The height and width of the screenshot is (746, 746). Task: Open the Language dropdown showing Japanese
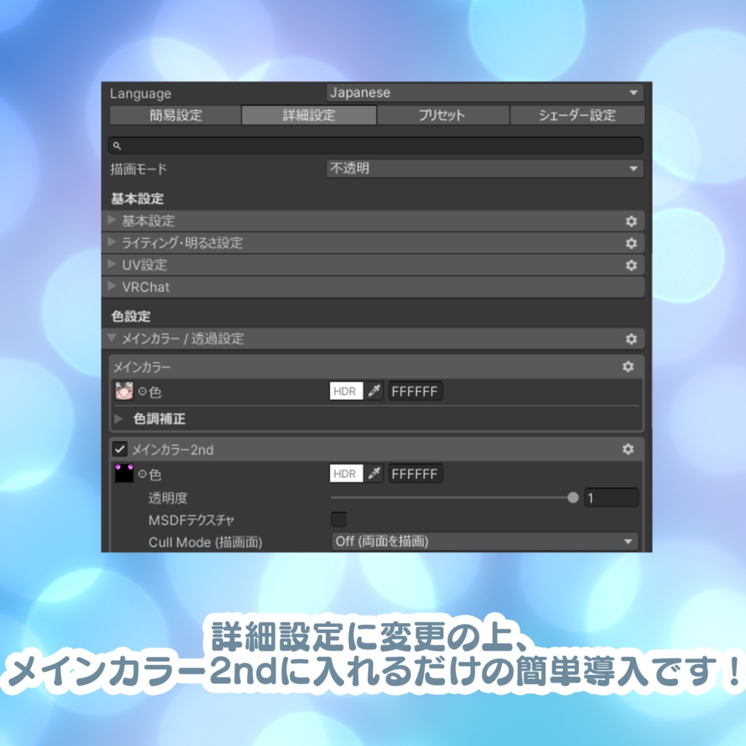pos(484,93)
